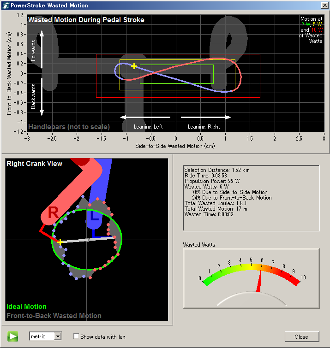Click the green play button
Viewport: 330px width, 348px height.
(x=12, y=336)
